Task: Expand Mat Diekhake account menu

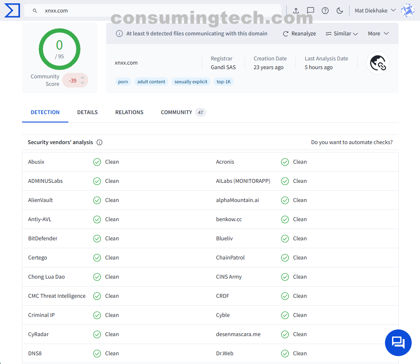Action: [x=375, y=10]
